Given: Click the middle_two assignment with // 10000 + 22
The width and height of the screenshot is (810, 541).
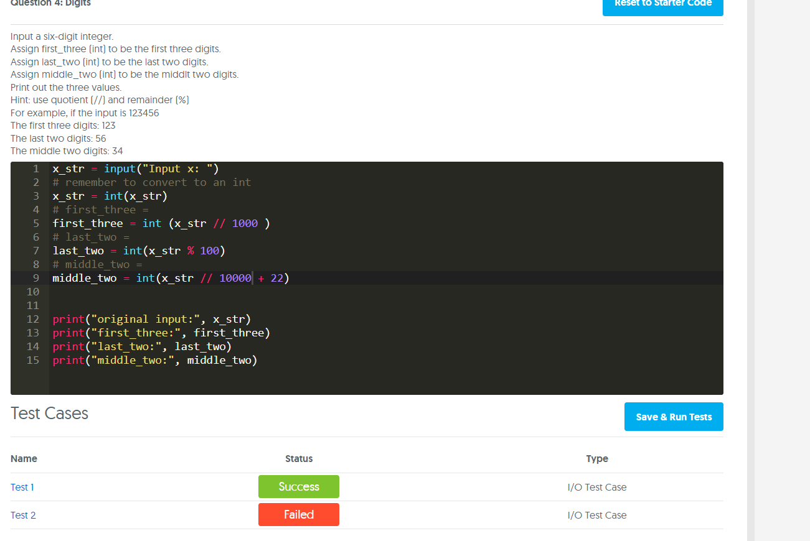Looking at the screenshot, I should 171,278.
